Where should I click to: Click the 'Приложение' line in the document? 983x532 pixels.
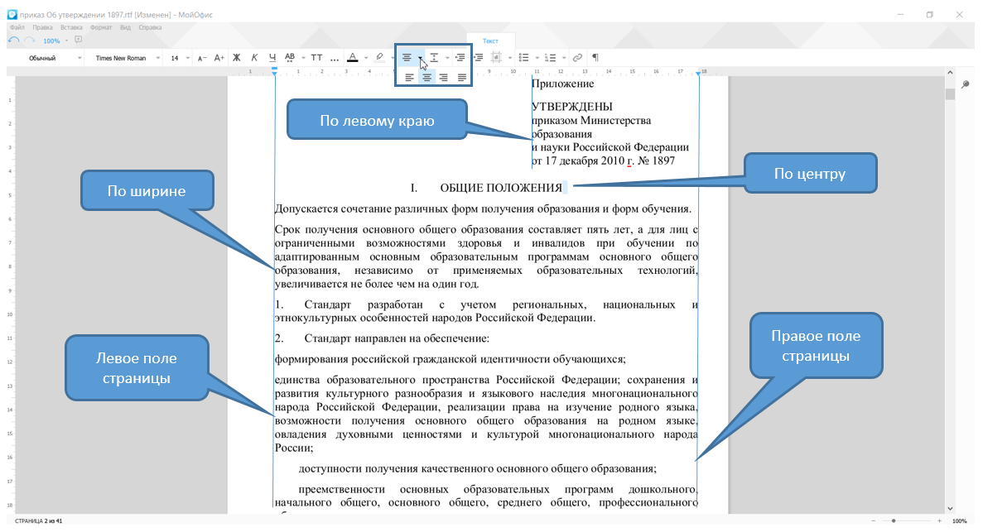tap(563, 84)
